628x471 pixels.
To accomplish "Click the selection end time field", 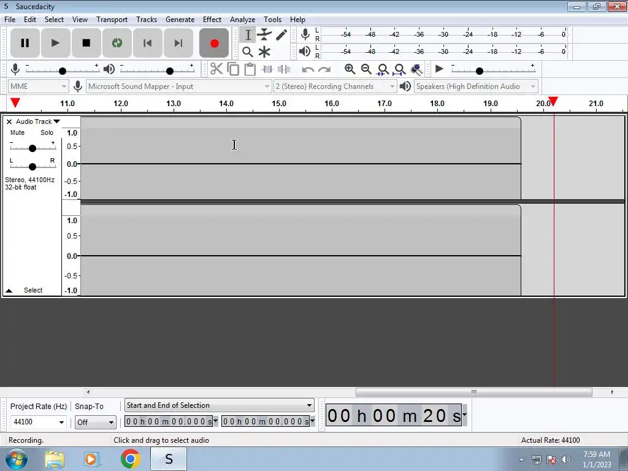I will [266, 421].
